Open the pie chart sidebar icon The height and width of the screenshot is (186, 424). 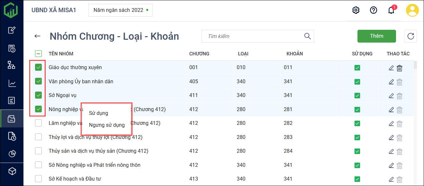pyautogui.click(x=12, y=154)
